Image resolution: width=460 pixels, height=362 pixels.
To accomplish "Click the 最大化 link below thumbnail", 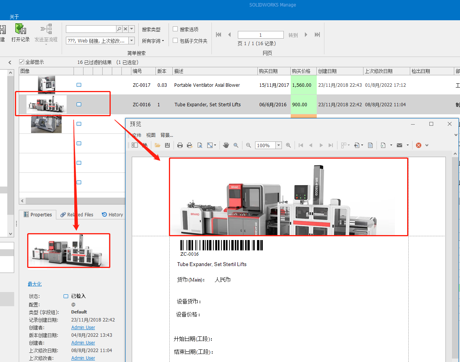I will coord(34,284).
